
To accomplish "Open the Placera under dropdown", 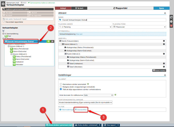I will pyautogui.click(x=85, y=27).
